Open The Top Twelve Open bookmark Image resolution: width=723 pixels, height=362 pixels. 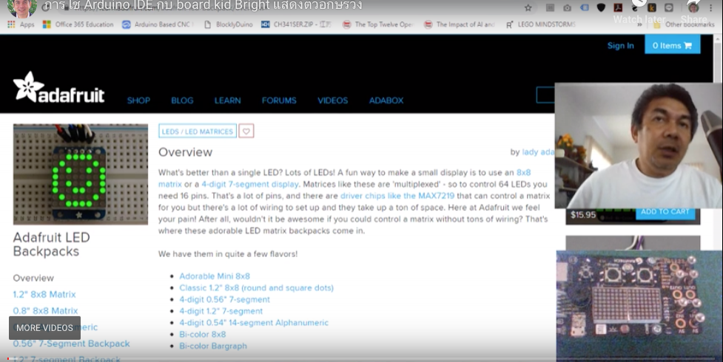[378, 24]
